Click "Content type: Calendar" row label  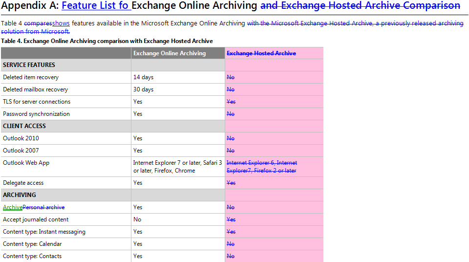coord(32,244)
